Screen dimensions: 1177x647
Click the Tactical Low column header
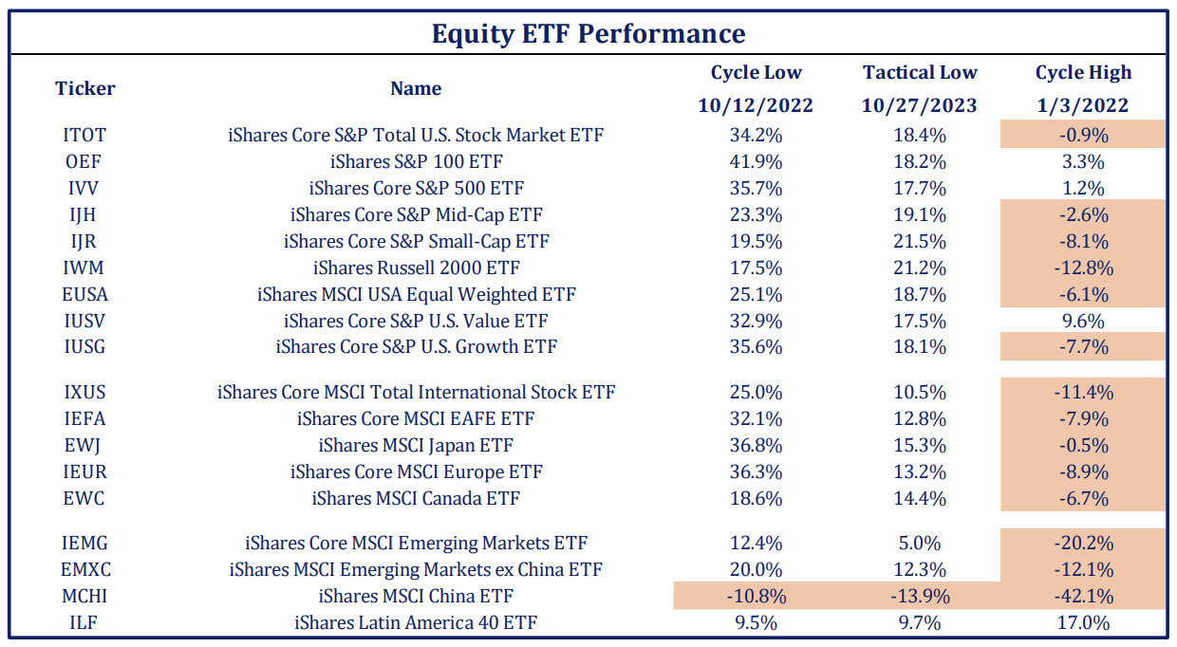(919, 73)
